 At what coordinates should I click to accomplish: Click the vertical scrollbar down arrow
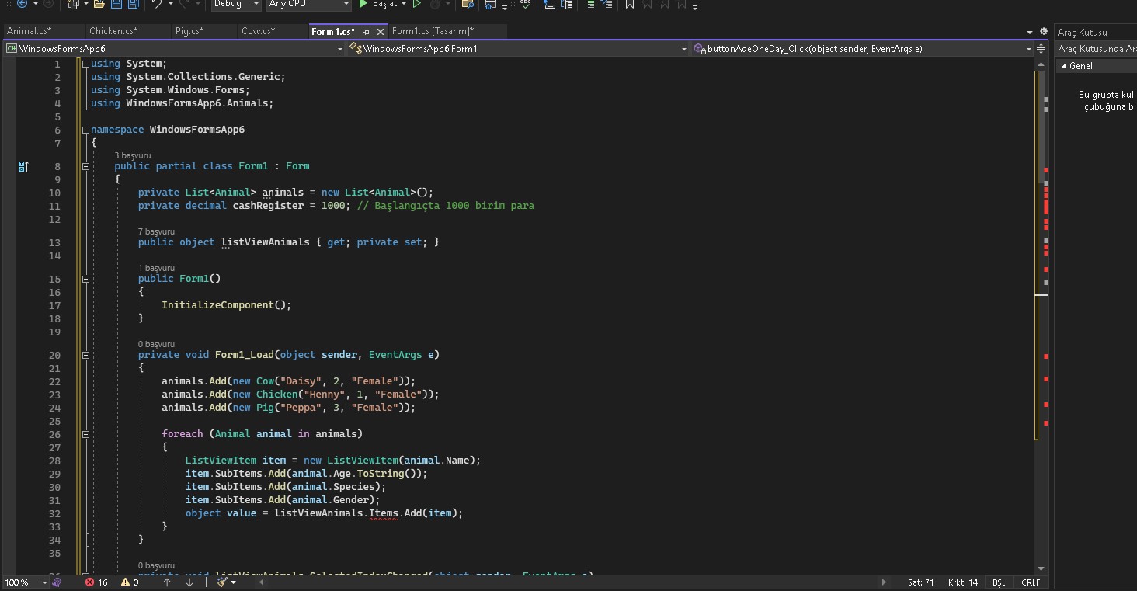pos(1042,569)
